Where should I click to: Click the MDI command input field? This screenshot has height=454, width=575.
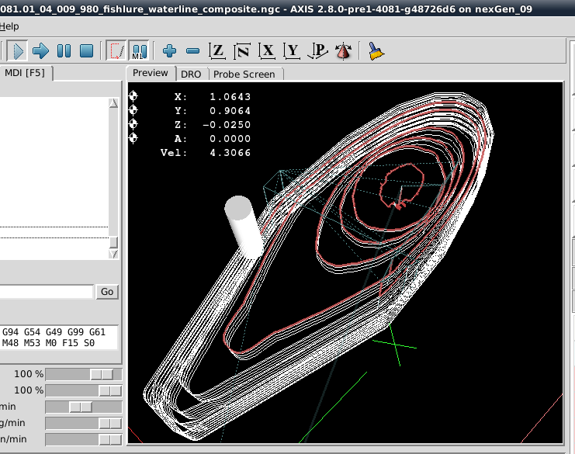coord(47,292)
